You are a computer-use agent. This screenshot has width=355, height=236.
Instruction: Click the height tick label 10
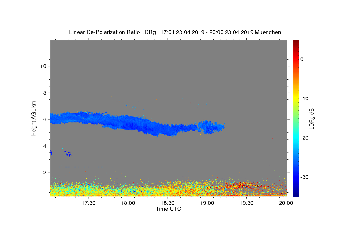(x=43, y=66)
